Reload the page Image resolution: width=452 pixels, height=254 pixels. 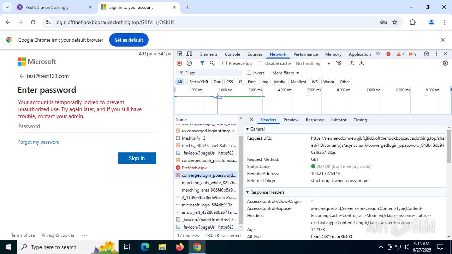[x=33, y=22]
